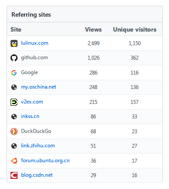
Task: Click the globe icon beside link.zhihu.com
Action: coord(14,146)
